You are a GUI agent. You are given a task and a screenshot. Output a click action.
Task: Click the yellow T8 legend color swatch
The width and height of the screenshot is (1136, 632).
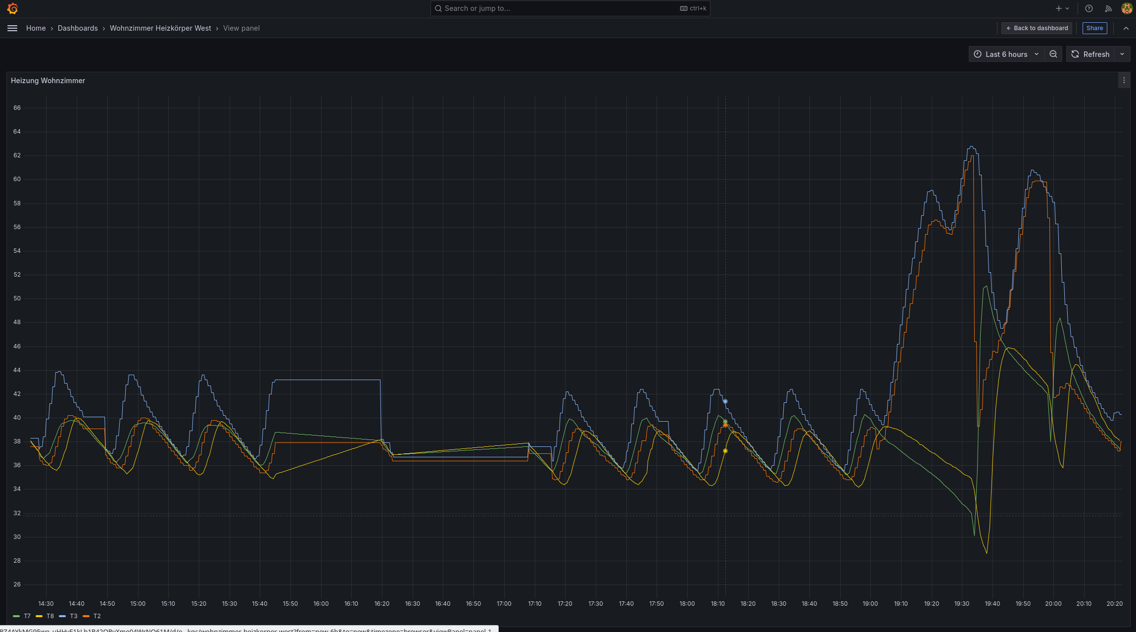[39, 616]
